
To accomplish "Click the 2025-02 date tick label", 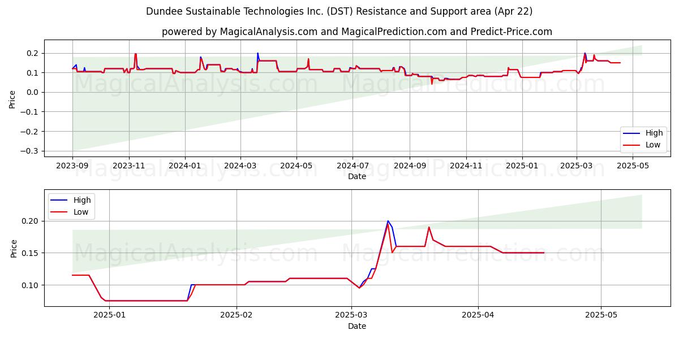I will point(237,316).
